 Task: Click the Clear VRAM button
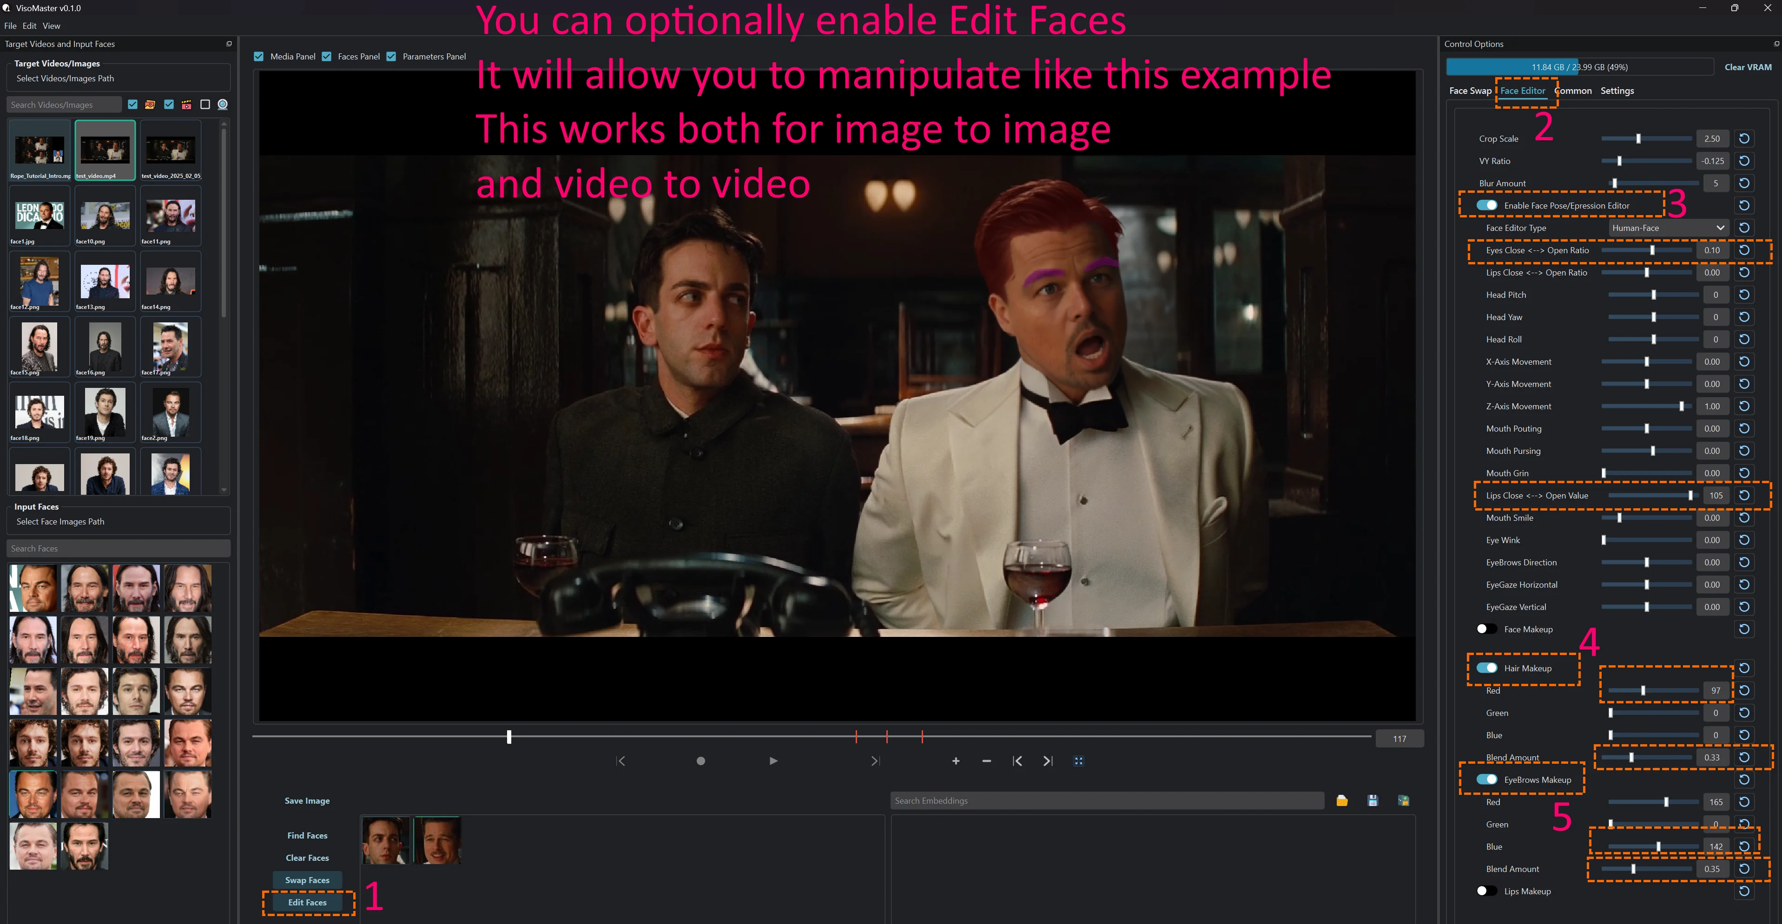(x=1748, y=67)
